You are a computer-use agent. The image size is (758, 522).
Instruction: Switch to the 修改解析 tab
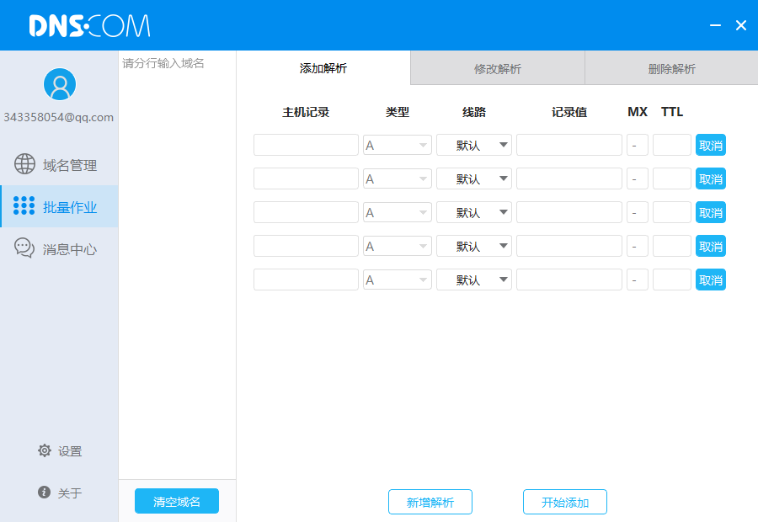tap(497, 67)
